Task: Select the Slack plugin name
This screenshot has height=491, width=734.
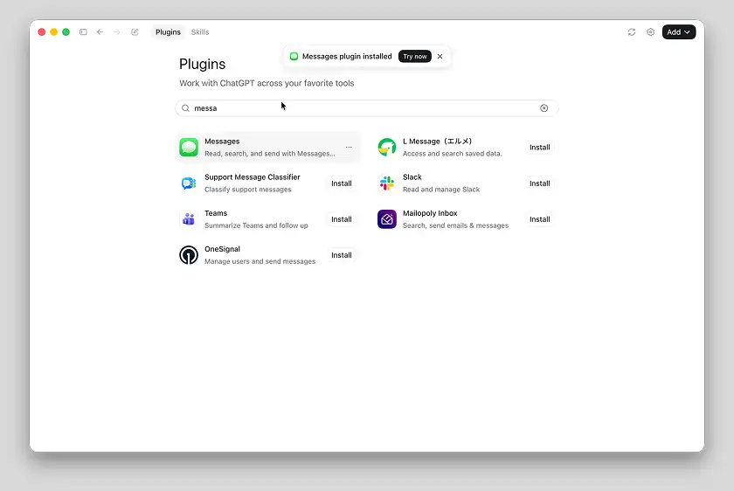Action: [412, 177]
